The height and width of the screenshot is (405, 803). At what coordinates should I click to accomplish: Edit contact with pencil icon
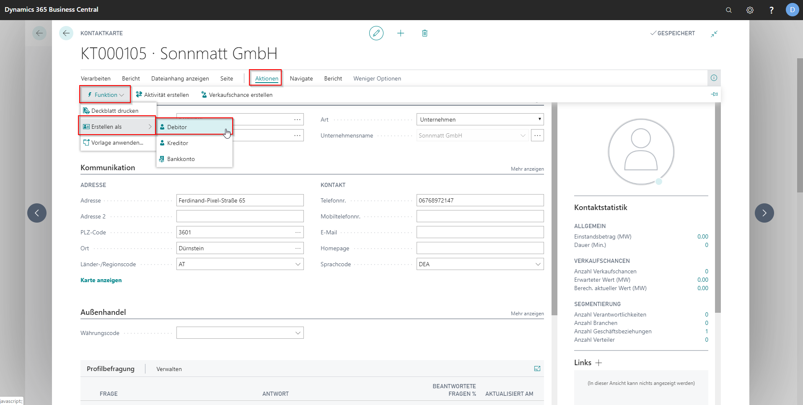(x=376, y=33)
